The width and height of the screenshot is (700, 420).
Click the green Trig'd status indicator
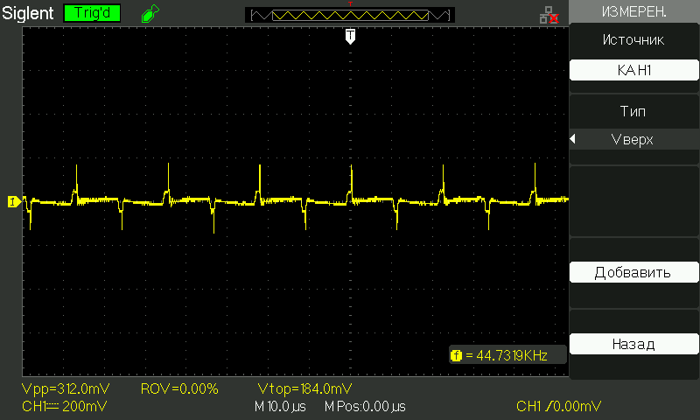[x=92, y=14]
